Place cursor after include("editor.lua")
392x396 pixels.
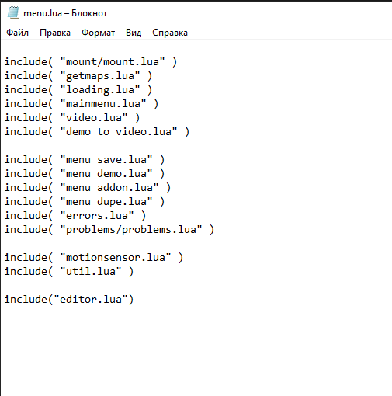(x=134, y=300)
